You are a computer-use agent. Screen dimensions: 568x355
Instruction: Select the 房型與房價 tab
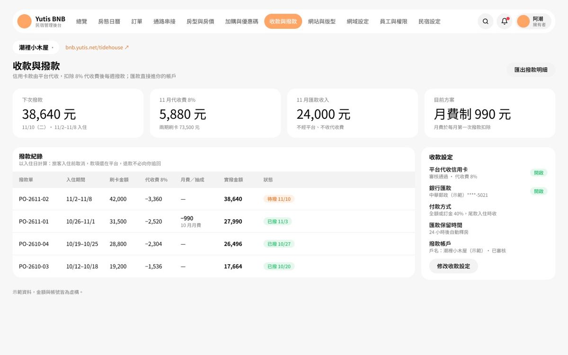[200, 21]
